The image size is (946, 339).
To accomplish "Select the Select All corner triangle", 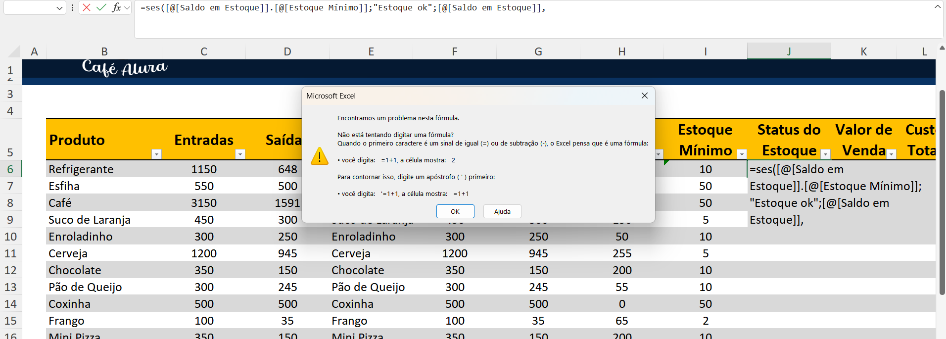I will click(x=15, y=51).
